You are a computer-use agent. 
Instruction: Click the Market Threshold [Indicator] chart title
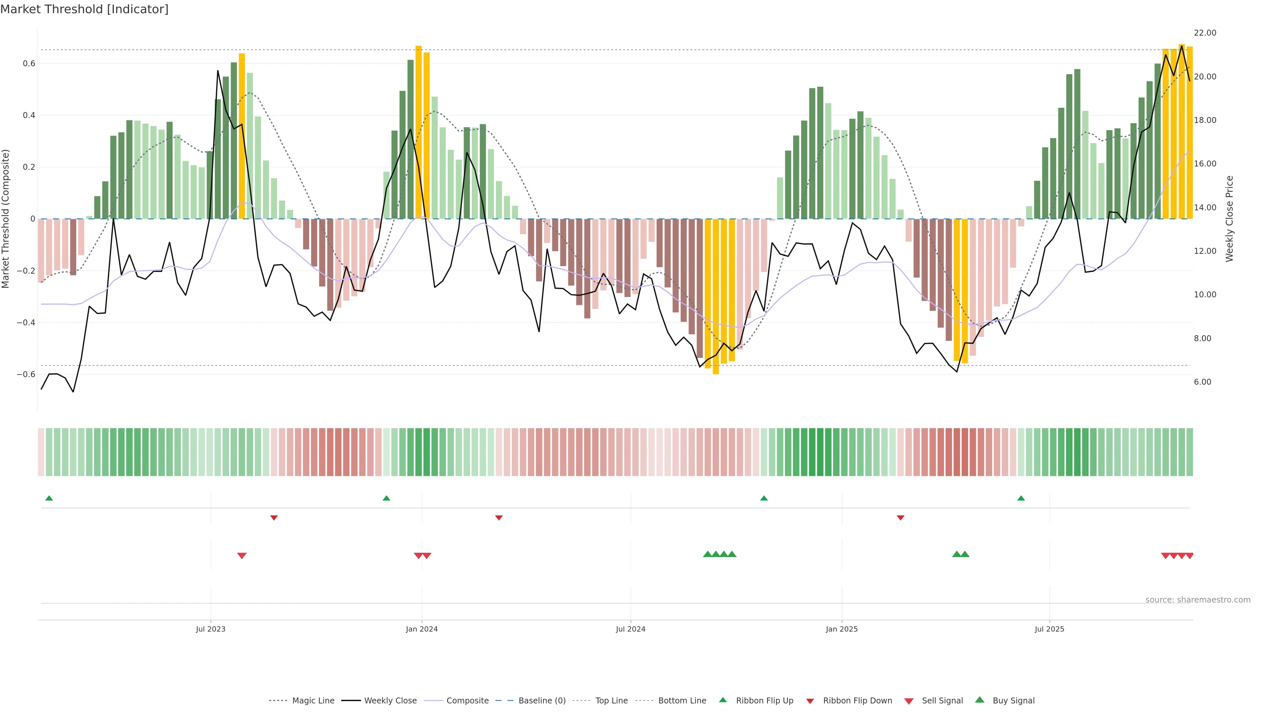click(x=84, y=9)
